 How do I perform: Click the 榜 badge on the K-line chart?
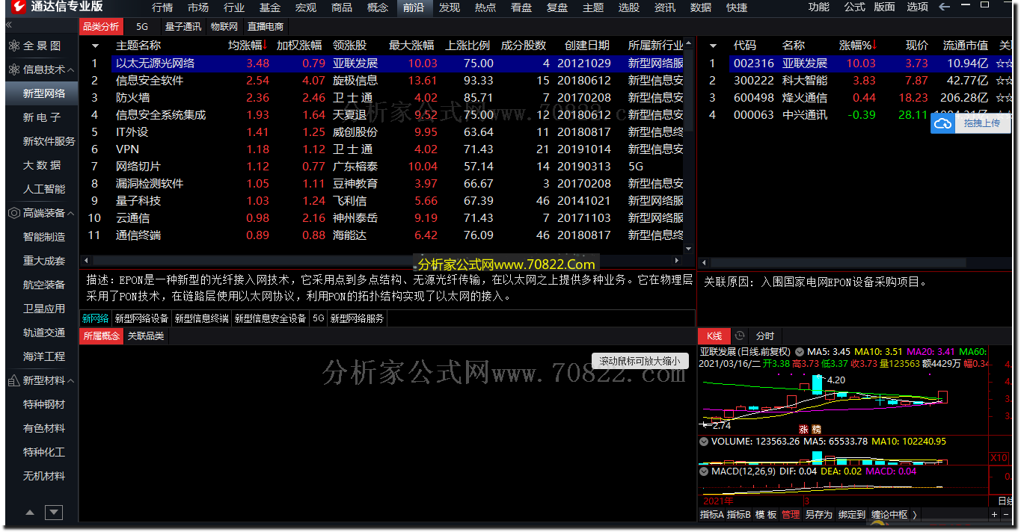(x=815, y=430)
